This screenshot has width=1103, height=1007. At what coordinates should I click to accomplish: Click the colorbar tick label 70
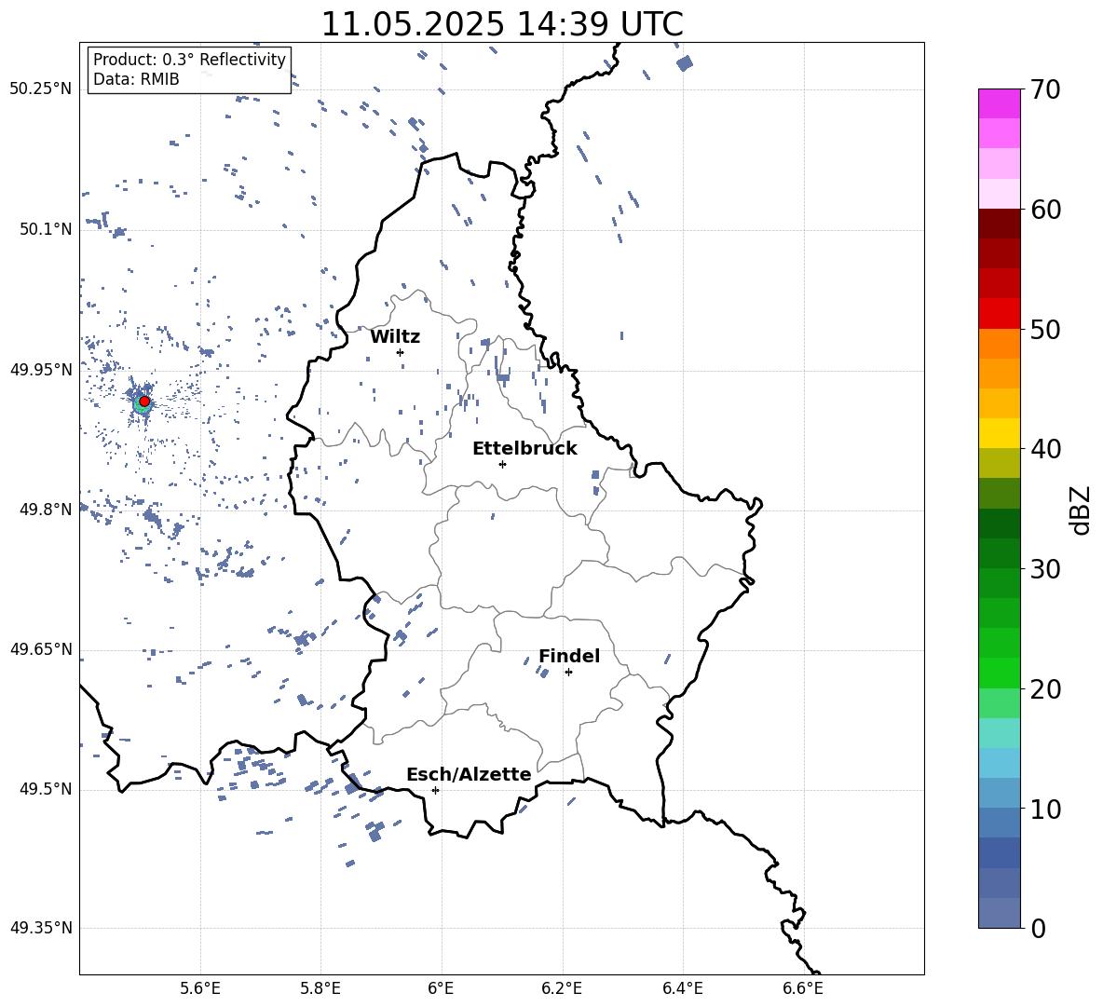click(x=1046, y=90)
